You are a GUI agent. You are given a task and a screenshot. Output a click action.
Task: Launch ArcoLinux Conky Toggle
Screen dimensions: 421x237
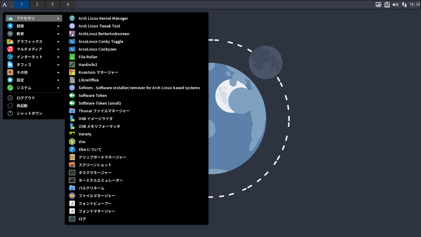(137, 41)
